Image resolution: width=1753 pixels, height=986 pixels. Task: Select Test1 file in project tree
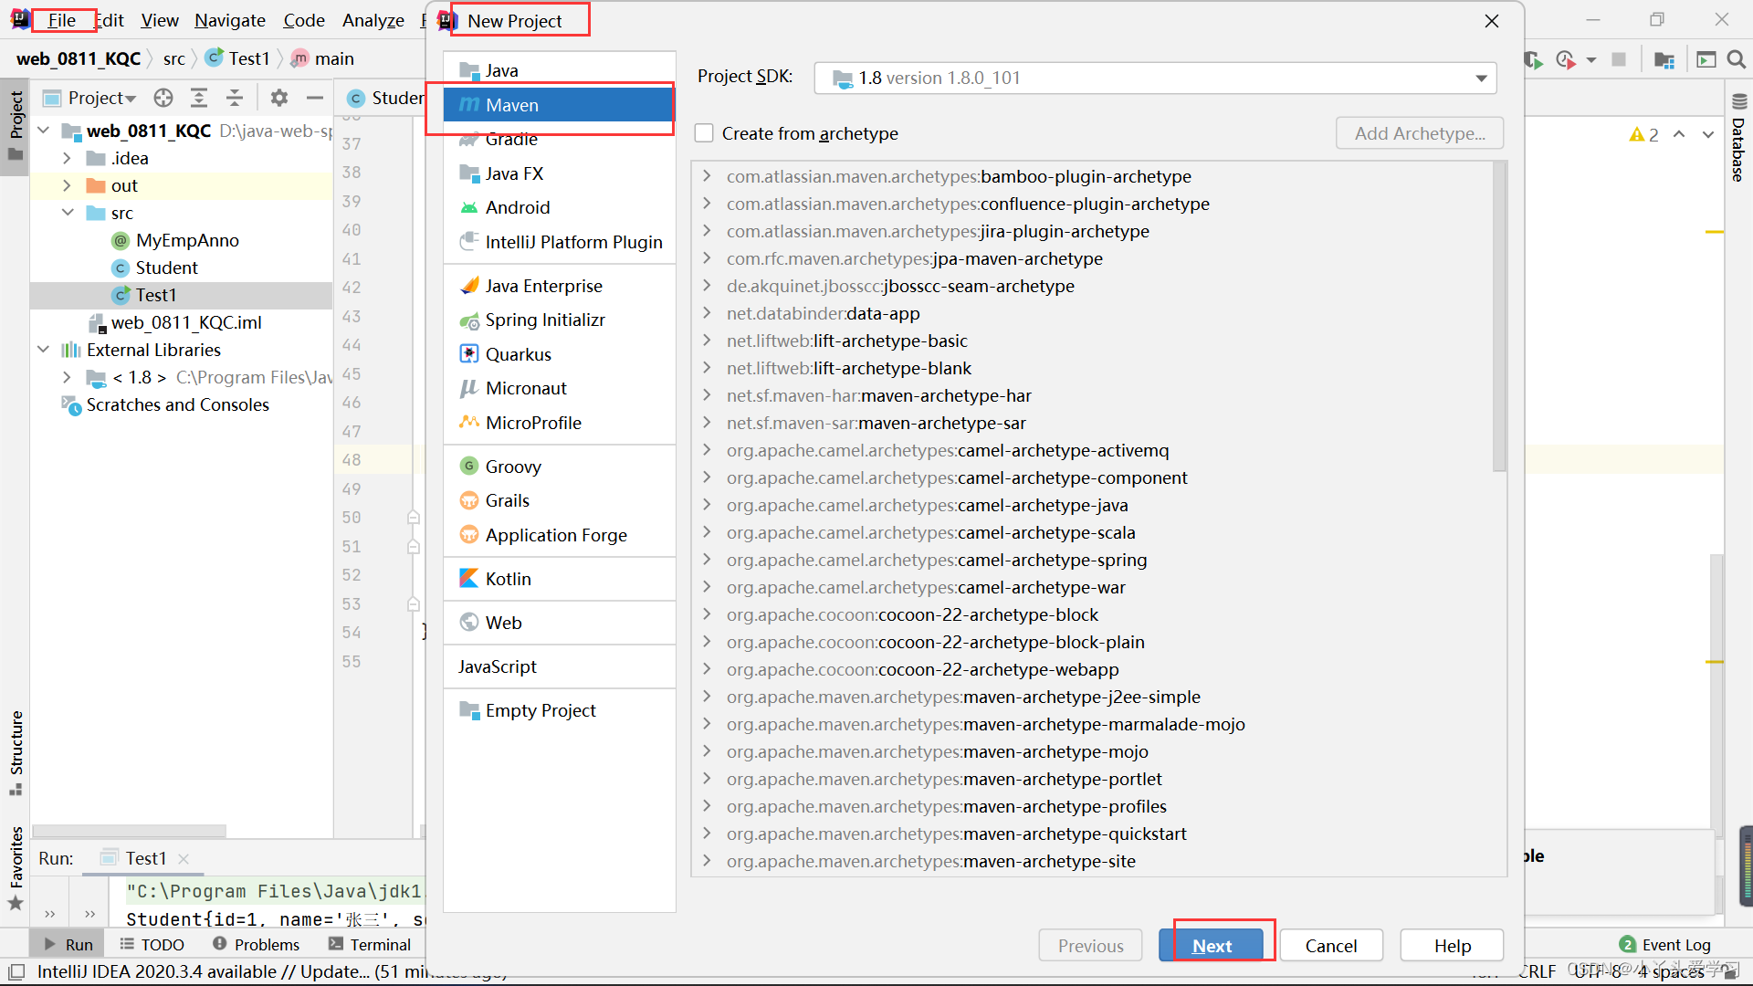[181, 295]
